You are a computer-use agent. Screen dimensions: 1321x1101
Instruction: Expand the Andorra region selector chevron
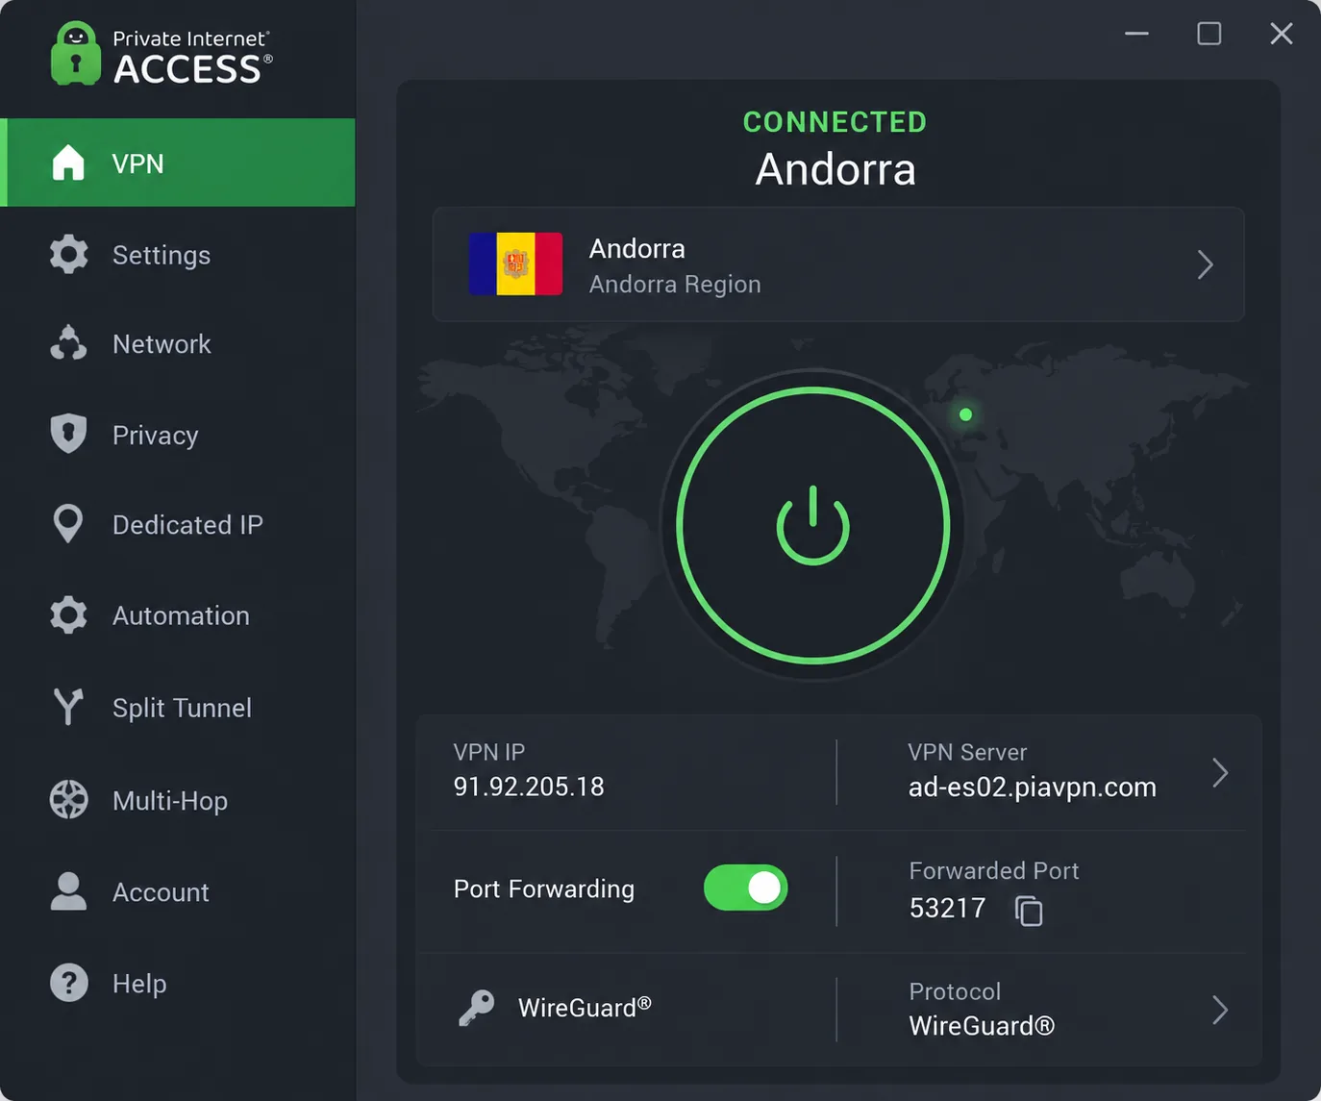1206,264
